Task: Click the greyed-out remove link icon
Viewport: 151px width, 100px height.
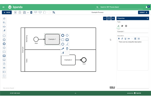Action: click(132, 39)
